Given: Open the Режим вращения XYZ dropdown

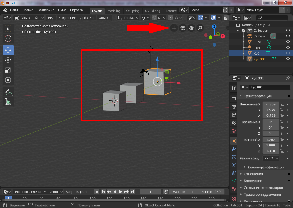Looking at the screenshot, I should [270, 158].
